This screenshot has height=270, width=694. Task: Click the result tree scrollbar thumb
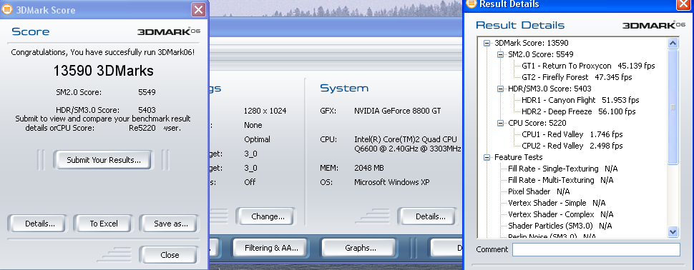[x=673, y=107]
